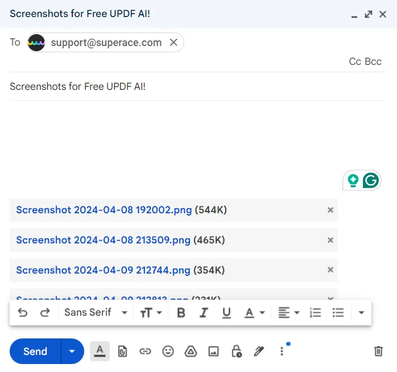Open the more send options arrow
Screen dimensions: 397x372
(x=72, y=352)
